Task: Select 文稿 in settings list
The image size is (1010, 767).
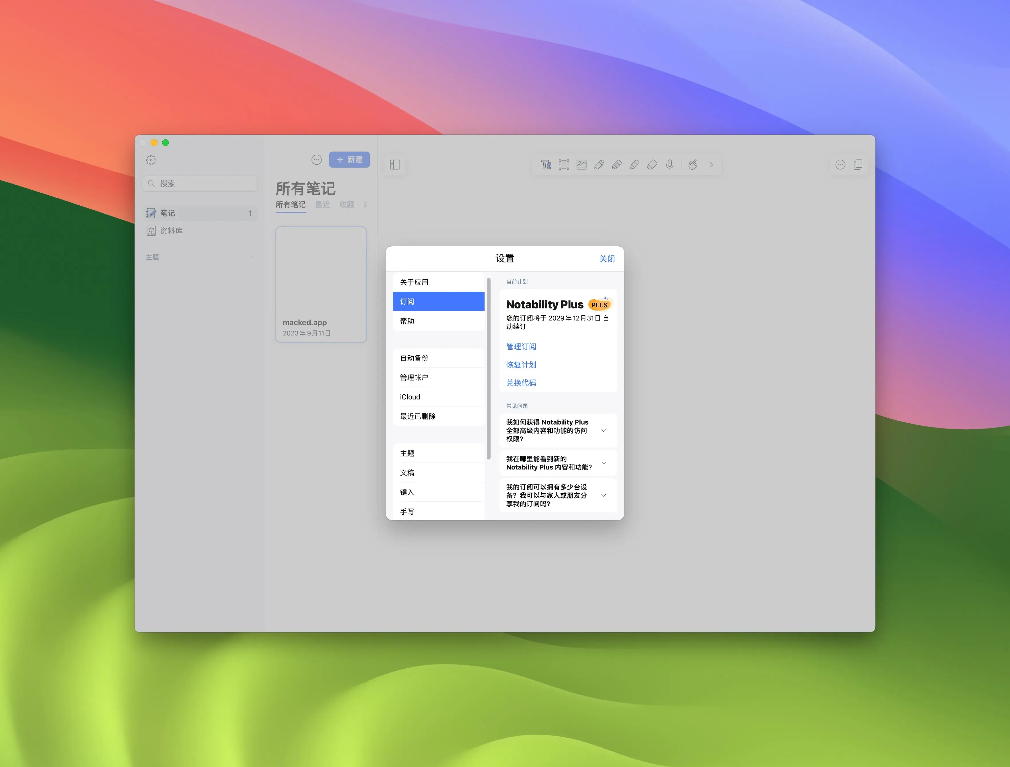Action: pos(438,473)
